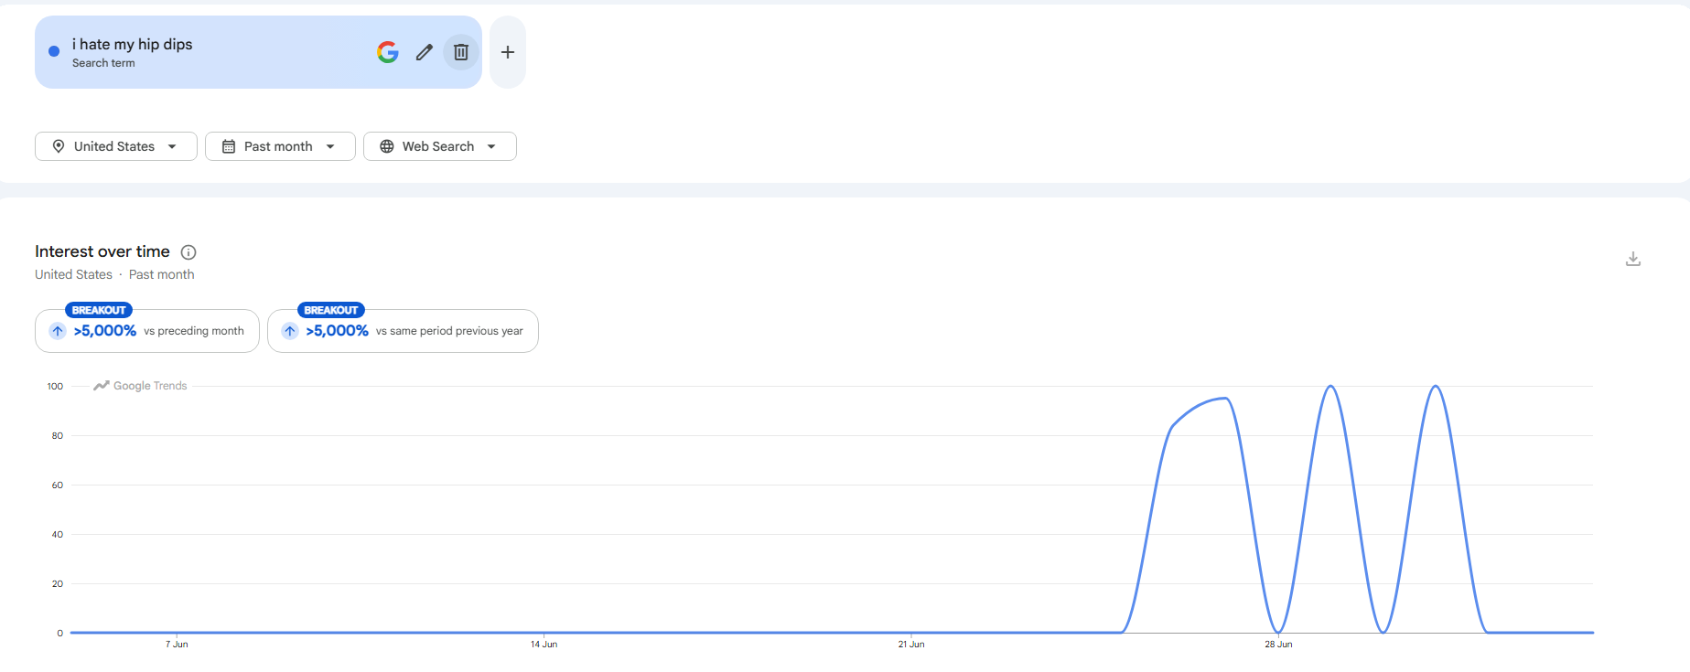
Task: Expand the Past month time range dropdown arrow
Action: [x=330, y=146]
